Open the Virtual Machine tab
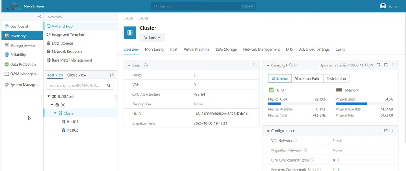The width and height of the screenshot is (406, 171). (x=197, y=49)
